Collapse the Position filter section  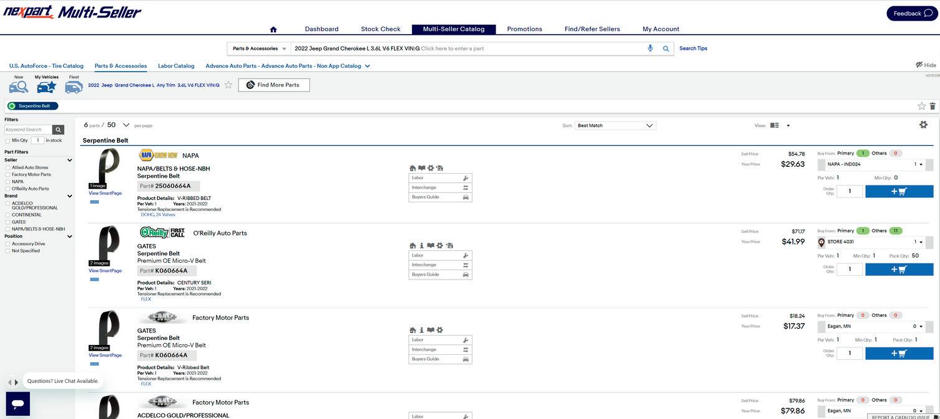click(x=69, y=237)
